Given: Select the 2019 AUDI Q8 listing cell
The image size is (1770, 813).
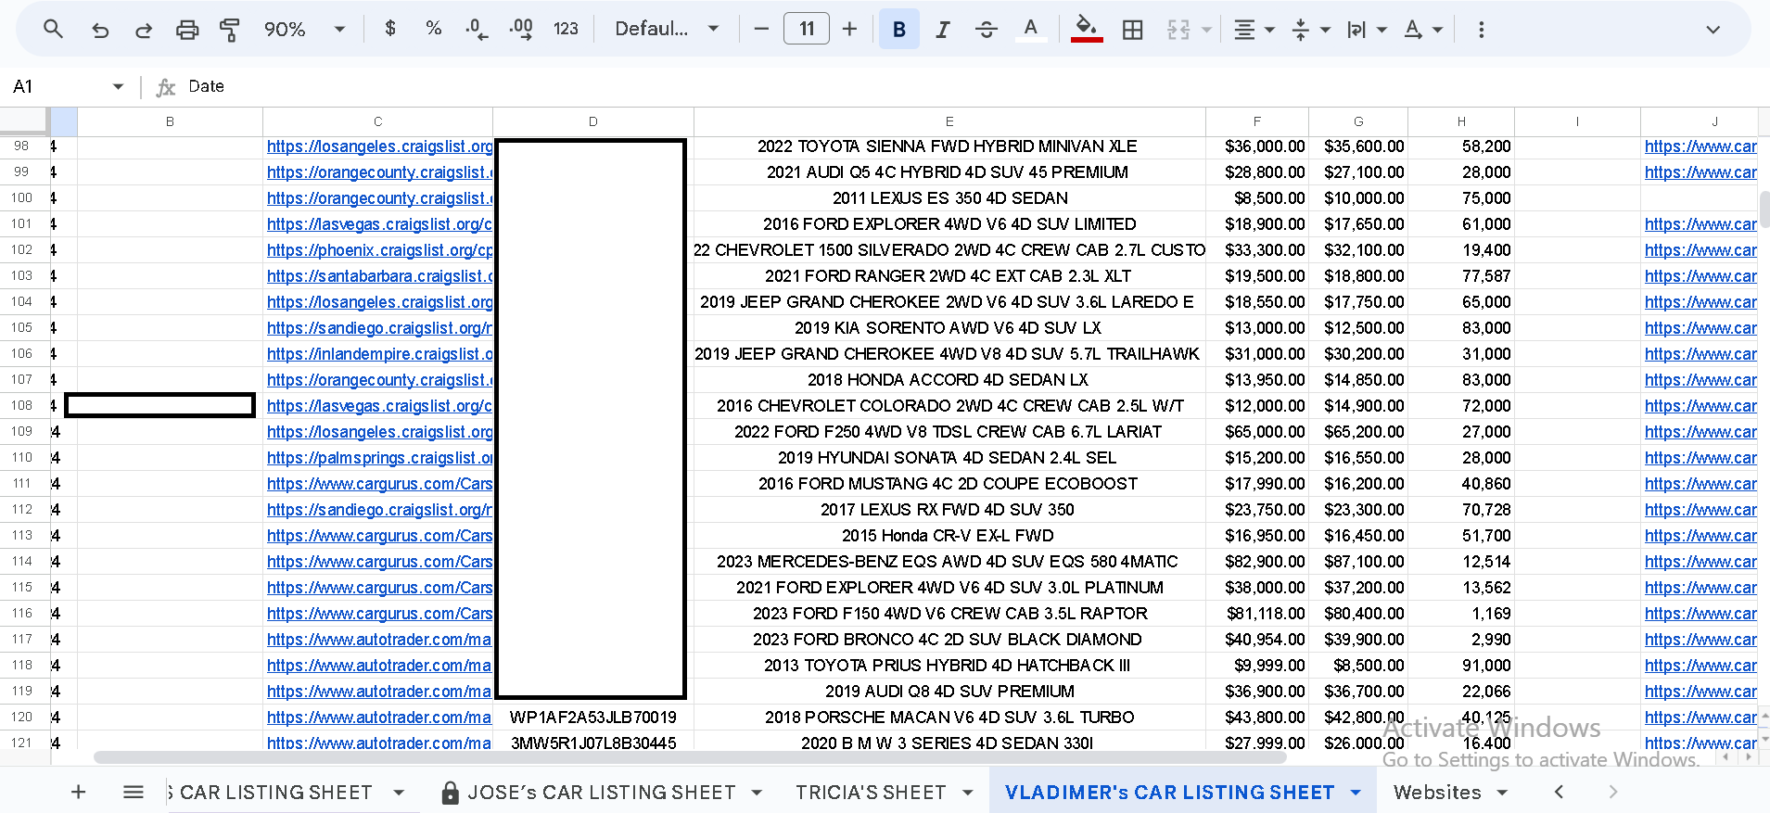Looking at the screenshot, I should click(x=949, y=692).
